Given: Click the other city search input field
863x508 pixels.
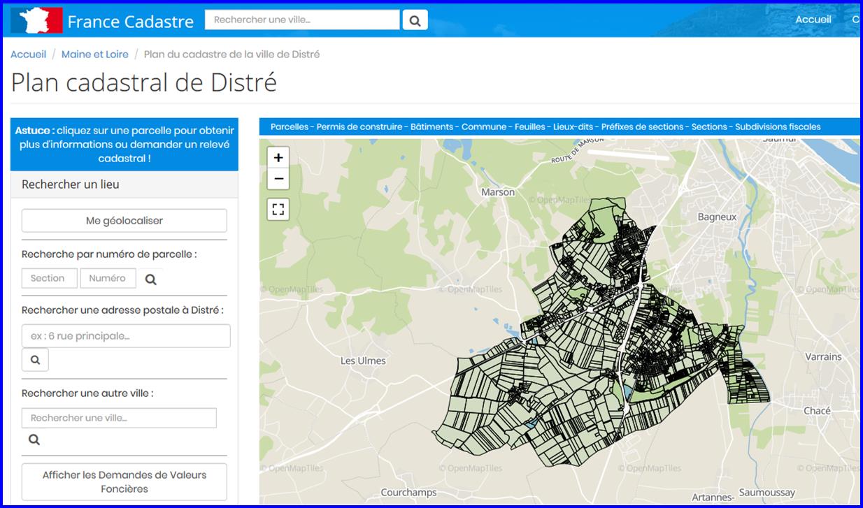Looking at the screenshot, I should 119,418.
